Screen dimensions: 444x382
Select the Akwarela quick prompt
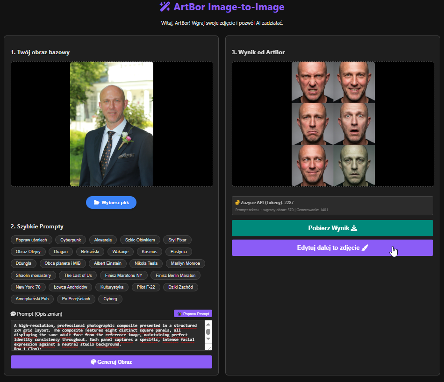103,240
